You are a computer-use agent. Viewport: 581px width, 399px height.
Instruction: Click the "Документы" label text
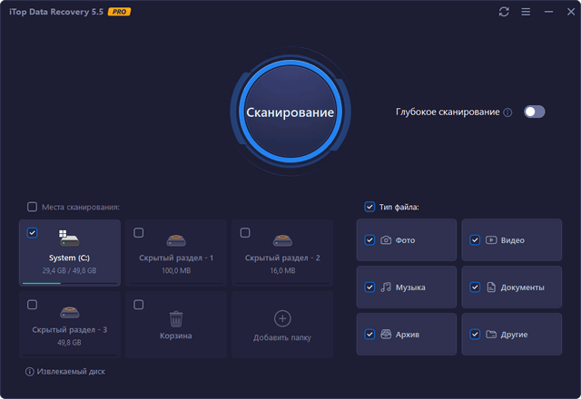point(523,287)
